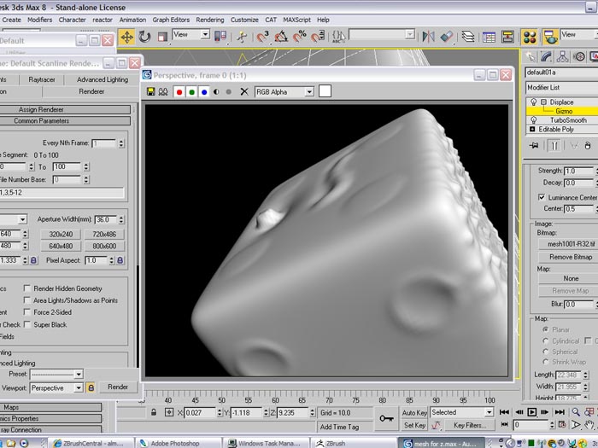The width and height of the screenshot is (598, 448).
Task: Toggle Displace modifier lightbulb on/off
Action: pos(534,102)
